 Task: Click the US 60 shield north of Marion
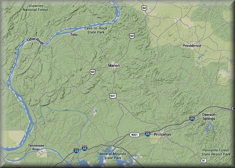[132, 36]
